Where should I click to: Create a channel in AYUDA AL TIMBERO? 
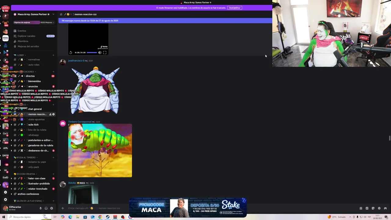tap(53, 158)
